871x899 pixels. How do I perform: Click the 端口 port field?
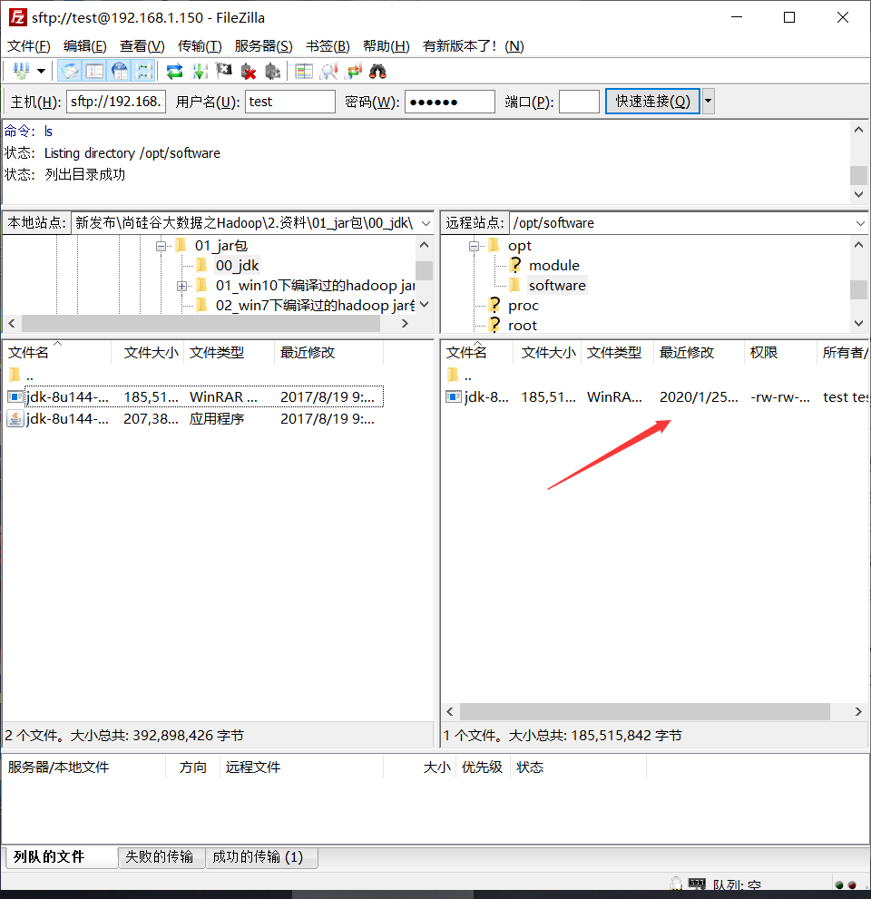[579, 102]
